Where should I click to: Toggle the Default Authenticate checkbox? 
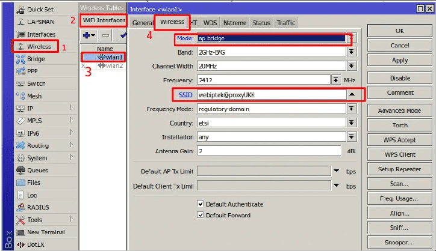tap(201, 204)
